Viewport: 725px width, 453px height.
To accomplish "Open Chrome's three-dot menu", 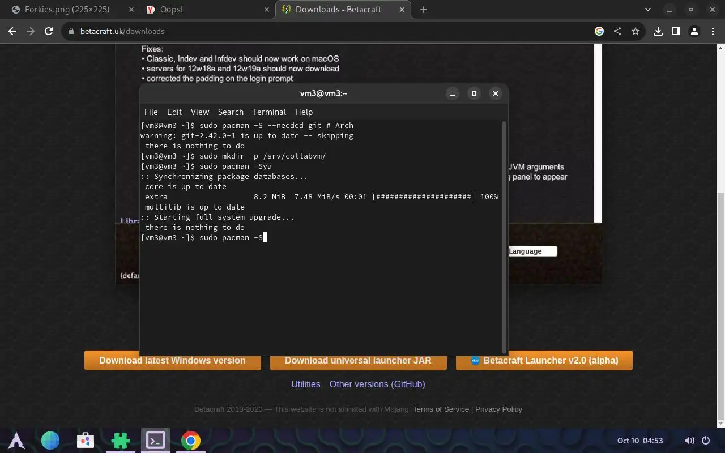I will (713, 31).
